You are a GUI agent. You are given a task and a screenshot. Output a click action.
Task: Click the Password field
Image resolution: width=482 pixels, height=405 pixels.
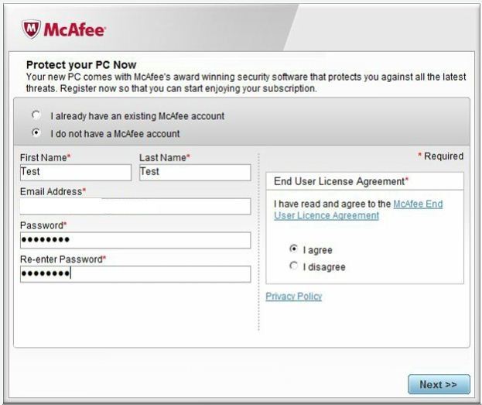[135, 240]
